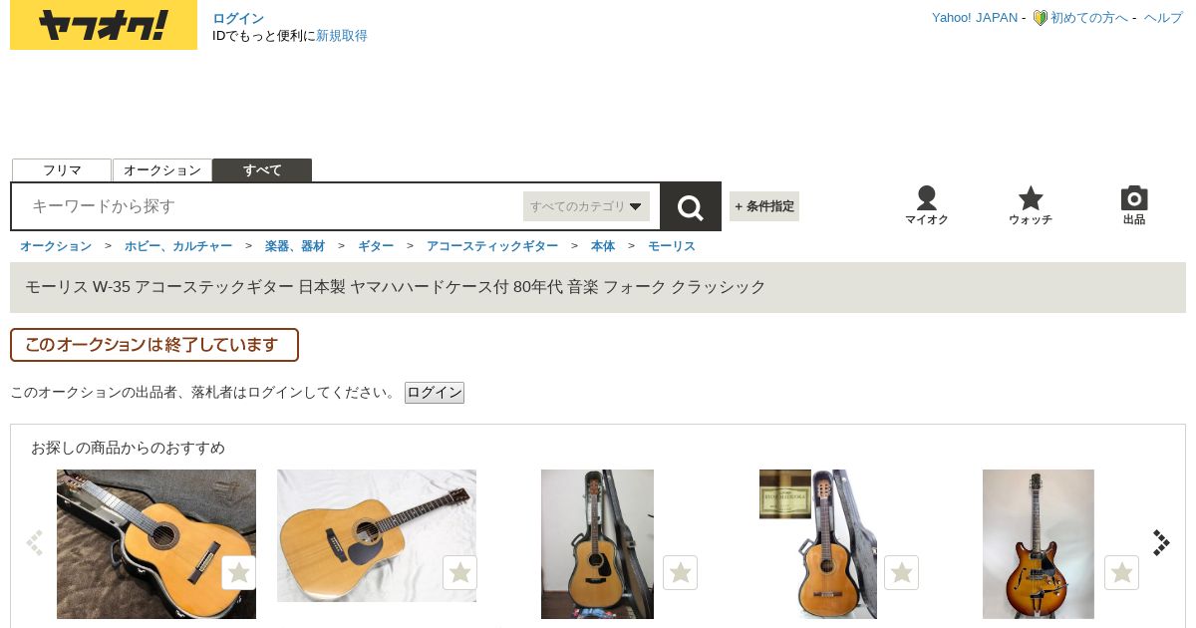Toggle watch star on second guitar item
Screen dimensions: 1196x628
tap(459, 572)
